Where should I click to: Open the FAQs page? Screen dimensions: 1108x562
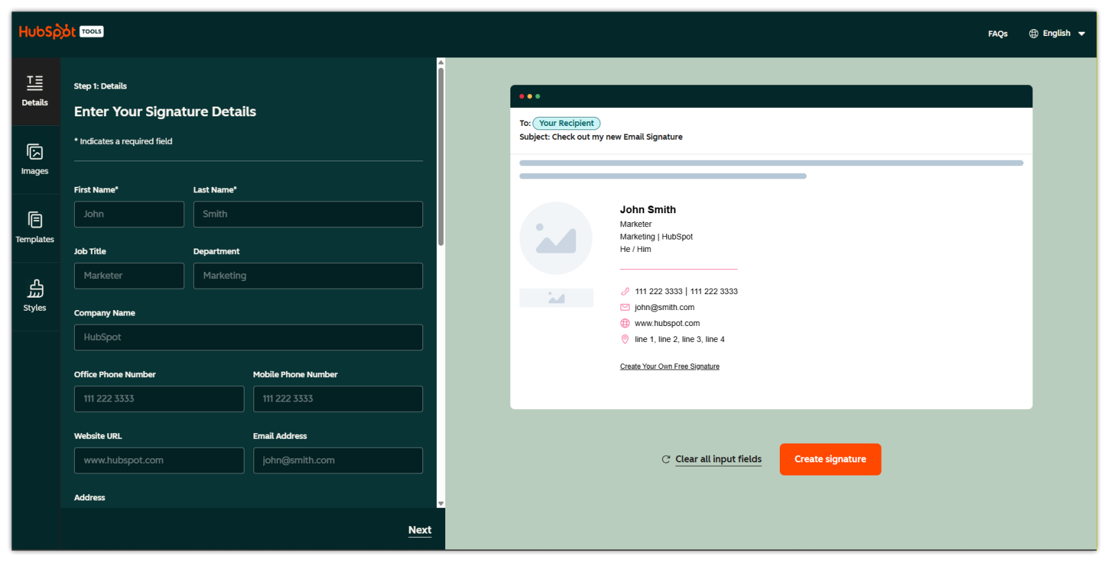click(997, 33)
